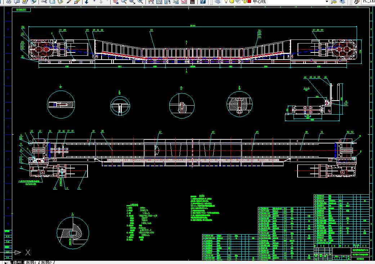Expand the Undo history dropdown arrow

[94, 1]
